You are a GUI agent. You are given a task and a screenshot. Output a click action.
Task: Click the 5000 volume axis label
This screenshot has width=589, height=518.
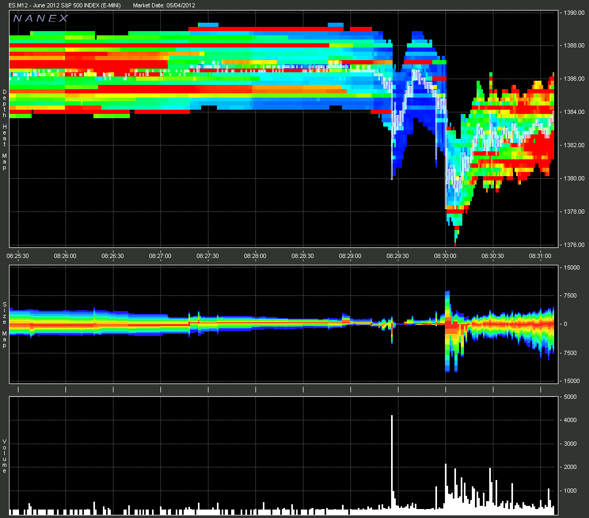tap(570, 397)
